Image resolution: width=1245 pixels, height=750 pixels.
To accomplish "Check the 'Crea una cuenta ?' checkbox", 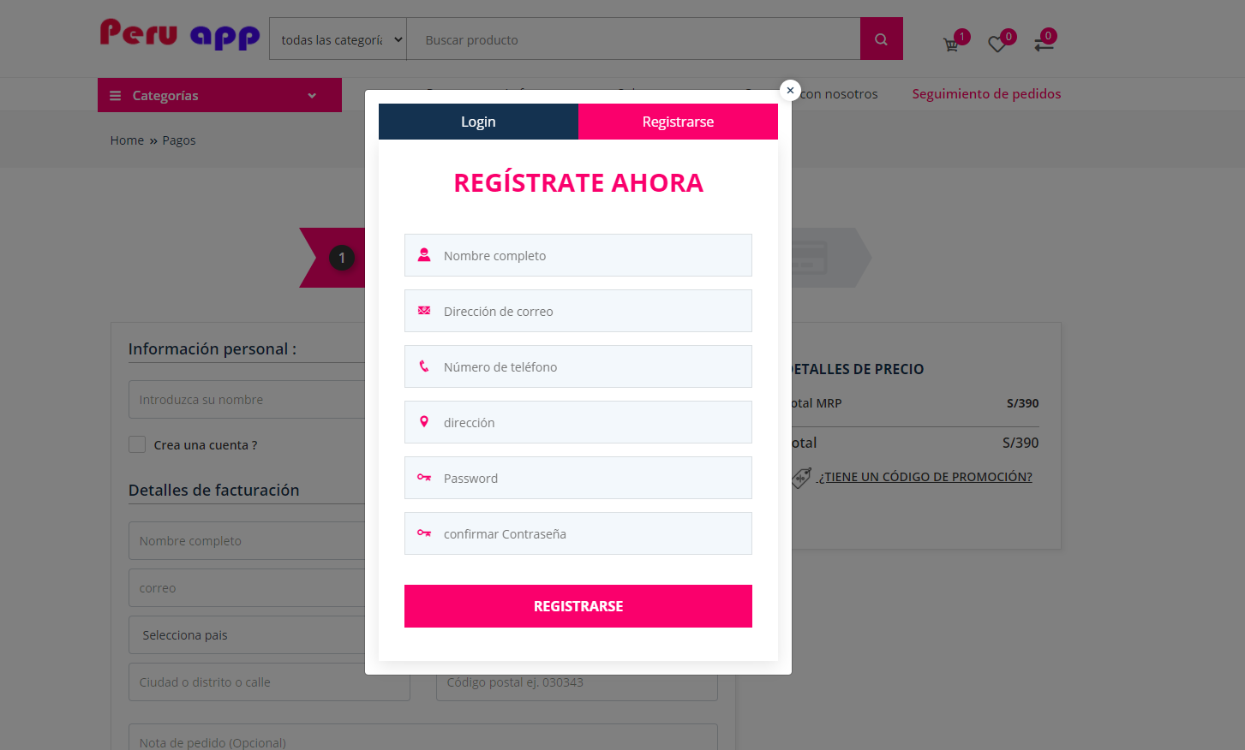I will tap(137, 444).
